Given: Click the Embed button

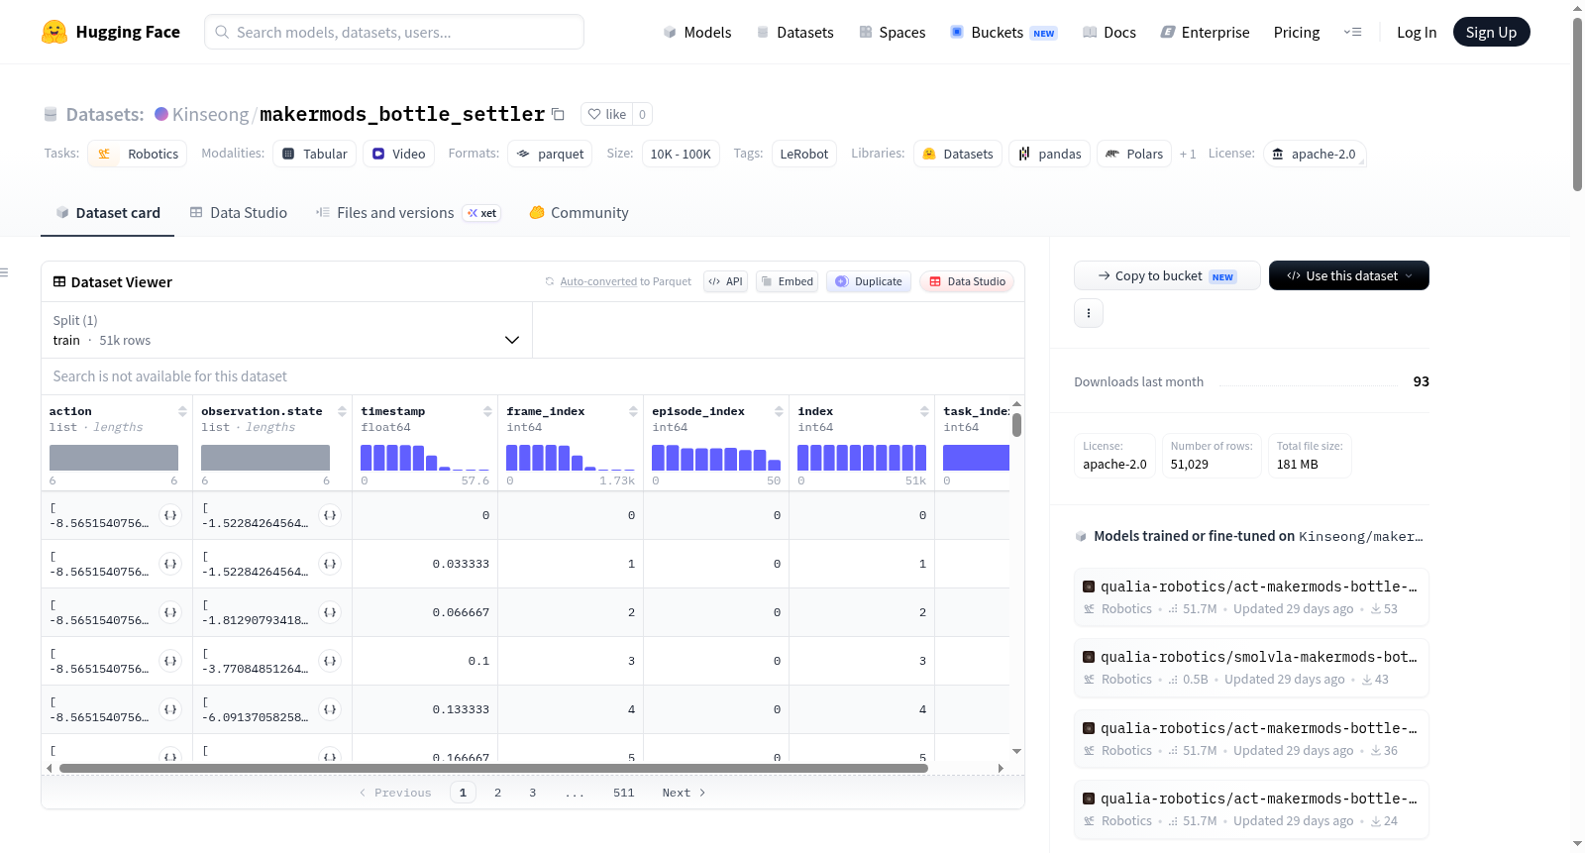Looking at the screenshot, I should 788,281.
